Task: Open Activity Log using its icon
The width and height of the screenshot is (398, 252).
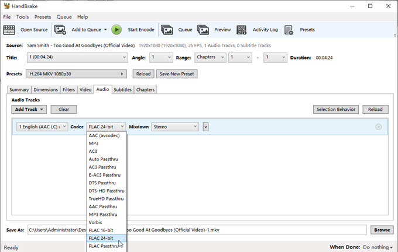Action: point(242,29)
